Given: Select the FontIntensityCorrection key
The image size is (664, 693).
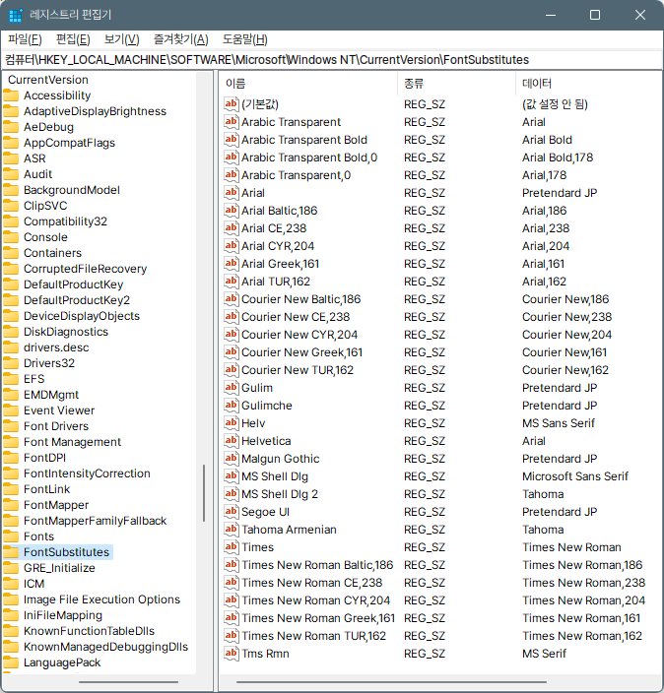Looking at the screenshot, I should (87, 473).
